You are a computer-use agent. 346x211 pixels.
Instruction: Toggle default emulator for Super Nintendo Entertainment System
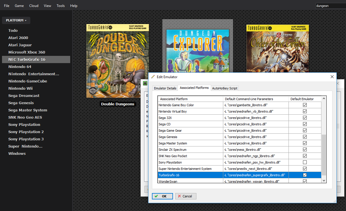(x=305, y=168)
